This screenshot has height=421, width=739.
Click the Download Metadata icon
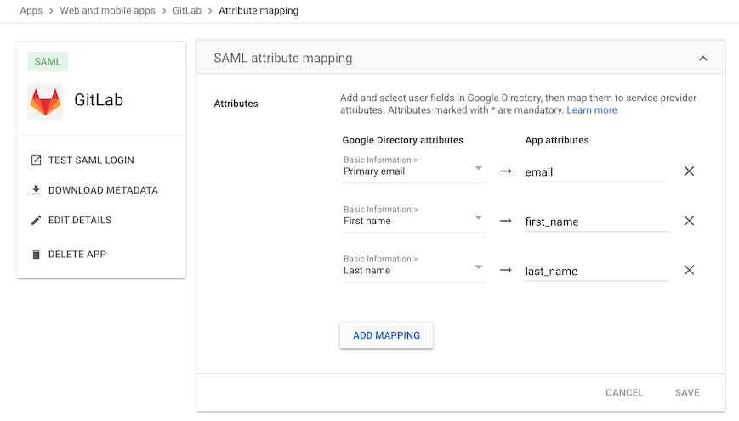(36, 190)
